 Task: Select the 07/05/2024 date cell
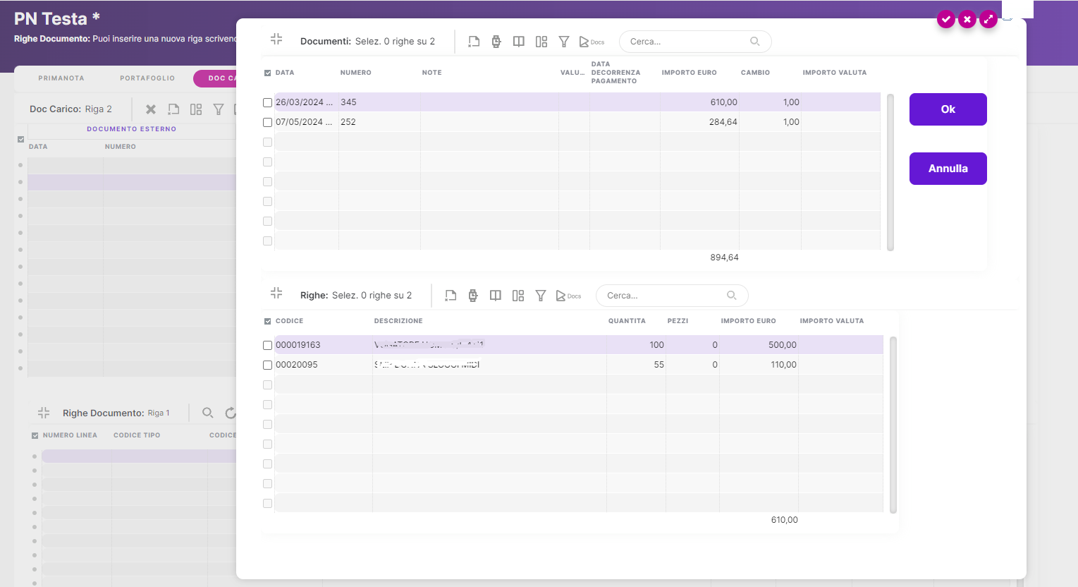(x=306, y=122)
